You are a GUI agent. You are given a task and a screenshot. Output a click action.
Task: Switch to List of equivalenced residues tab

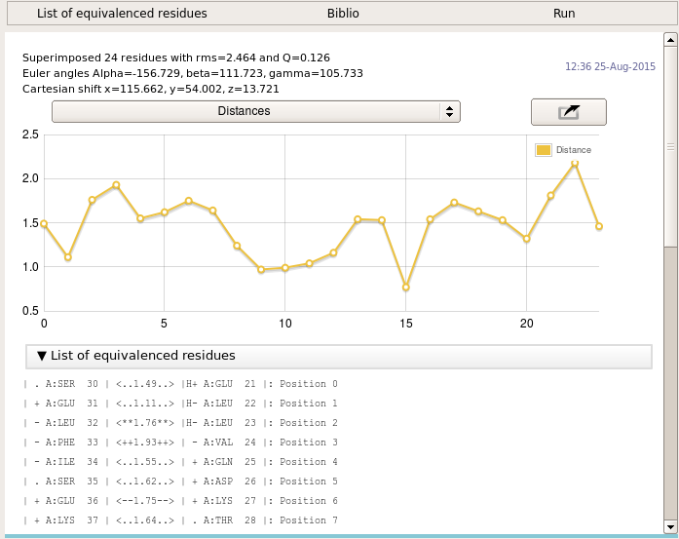point(122,14)
